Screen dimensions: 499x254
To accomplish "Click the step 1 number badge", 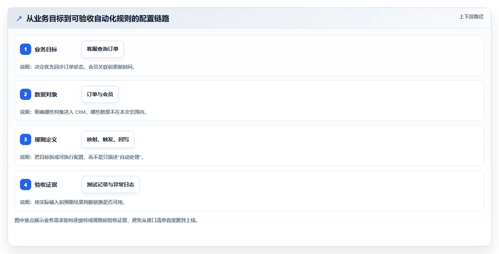I will pyautogui.click(x=26, y=49).
